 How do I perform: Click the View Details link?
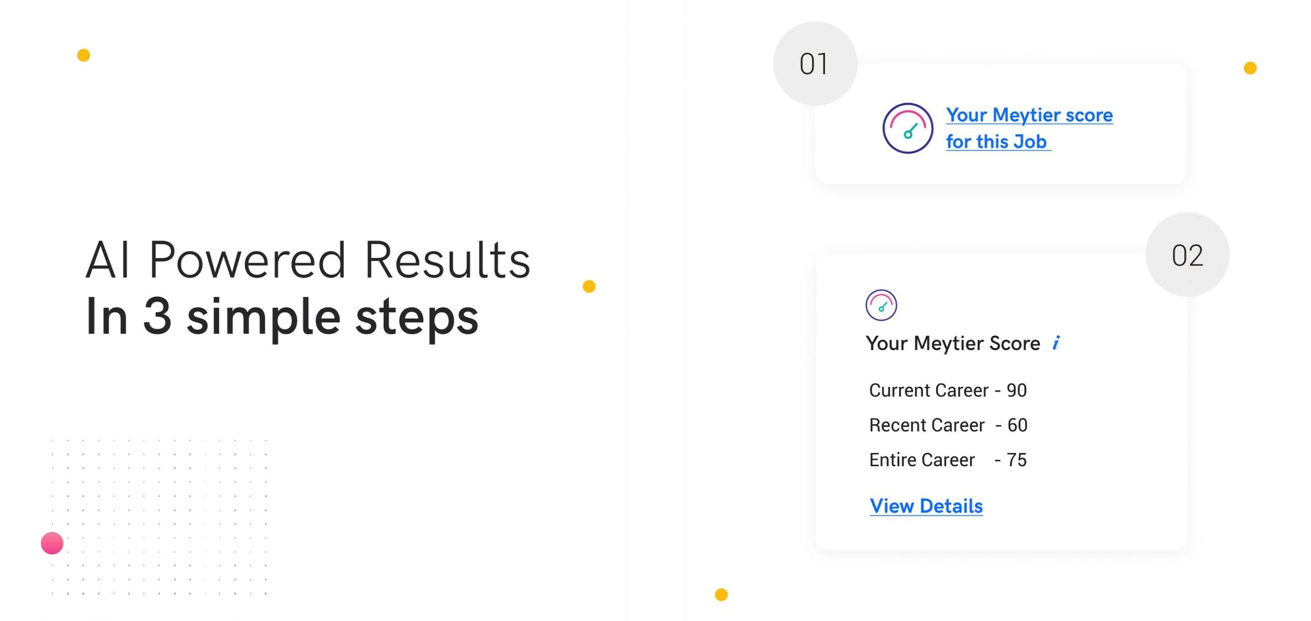pos(926,505)
